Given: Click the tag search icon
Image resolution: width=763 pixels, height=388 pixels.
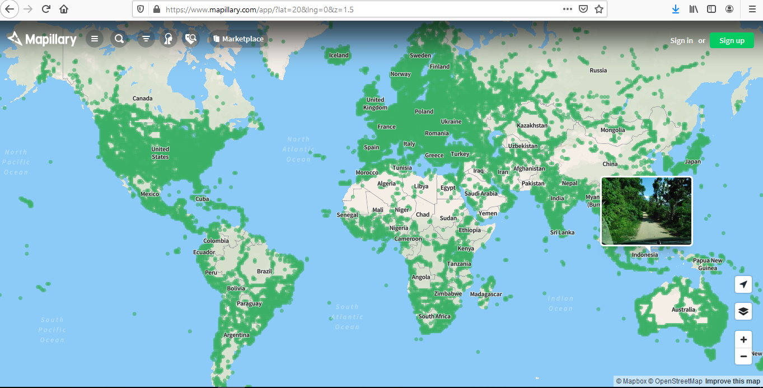Looking at the screenshot, I should coord(191,39).
